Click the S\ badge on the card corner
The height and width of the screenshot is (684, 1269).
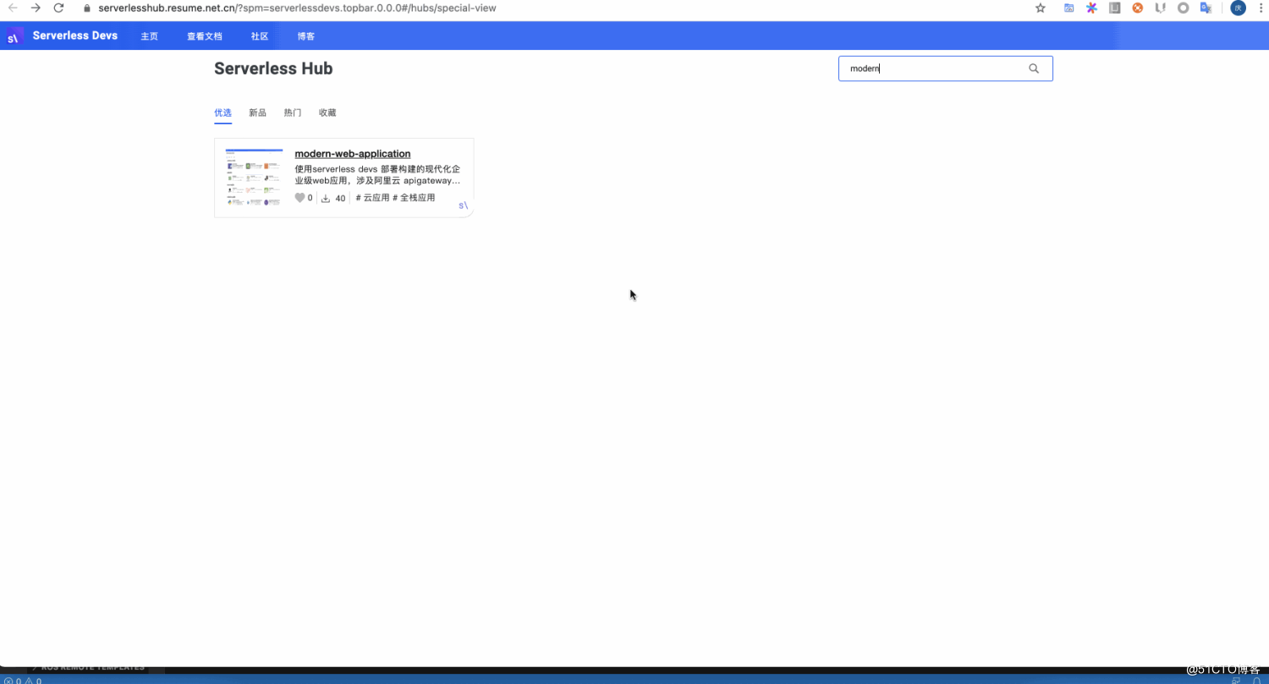pos(464,205)
